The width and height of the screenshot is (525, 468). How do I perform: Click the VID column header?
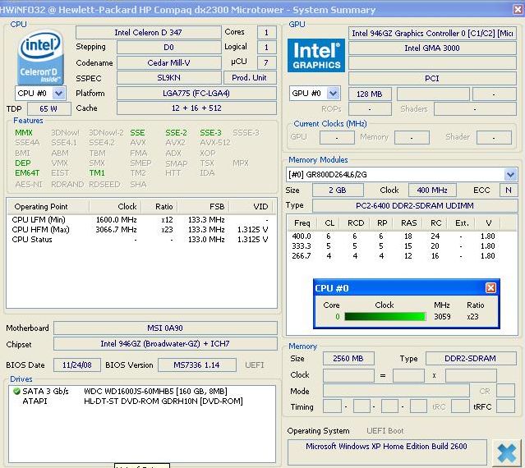(252, 207)
